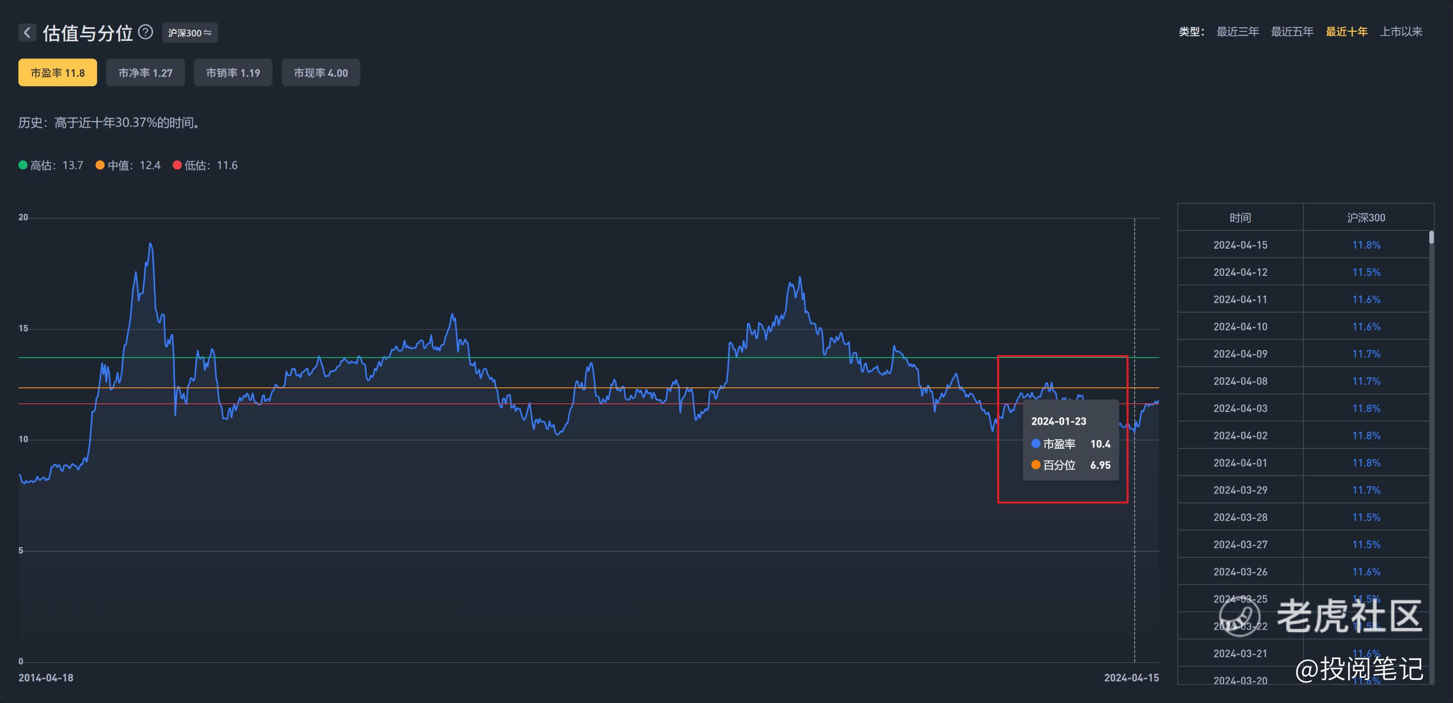Click the 2014-04-18 chart start date label
1453x703 pixels.
point(46,678)
